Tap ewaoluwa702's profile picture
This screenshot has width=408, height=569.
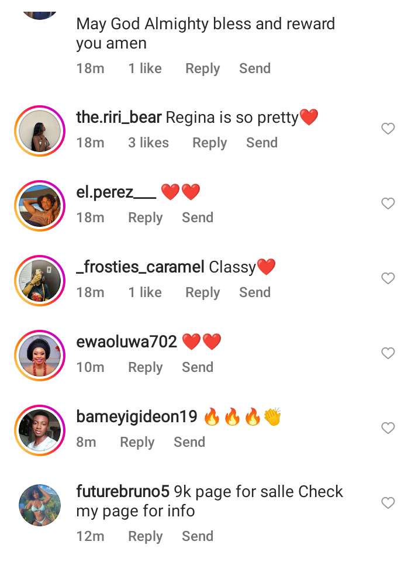(x=40, y=355)
